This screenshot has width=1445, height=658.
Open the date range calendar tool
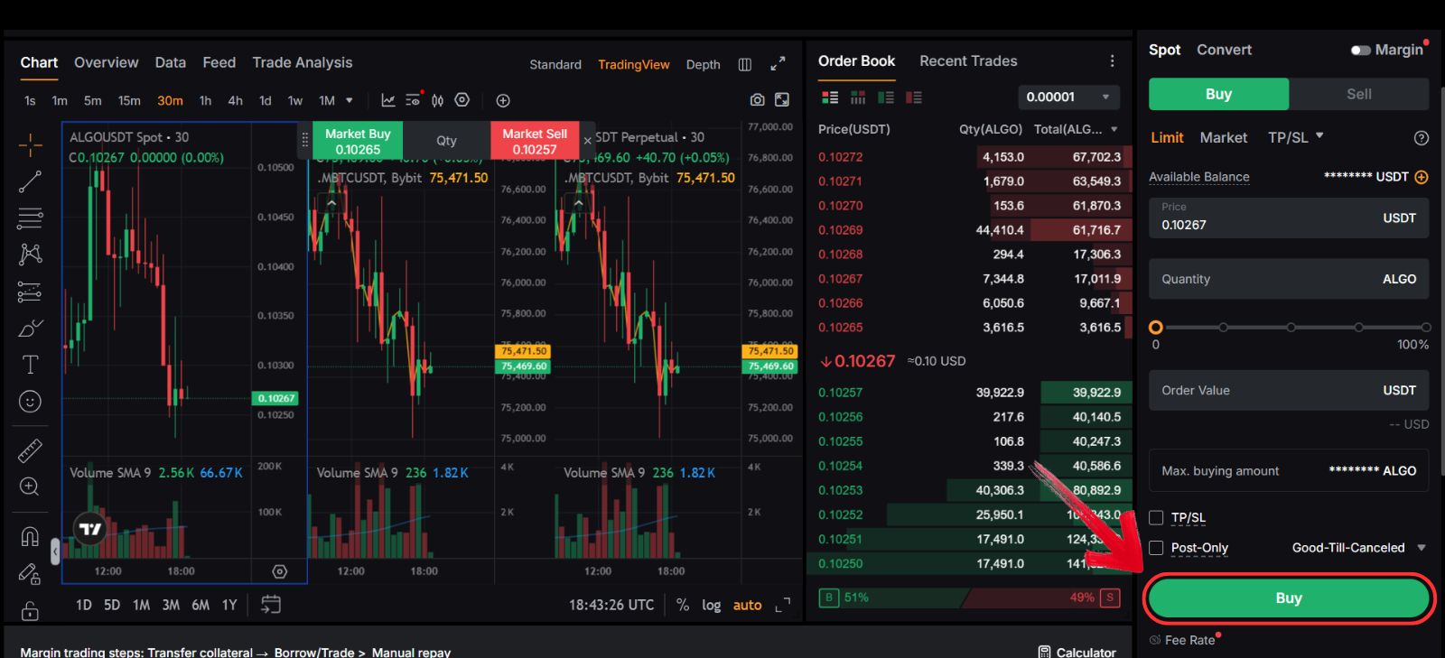[271, 605]
